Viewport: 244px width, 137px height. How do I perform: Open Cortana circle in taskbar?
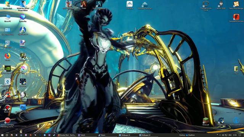tap(7, 135)
